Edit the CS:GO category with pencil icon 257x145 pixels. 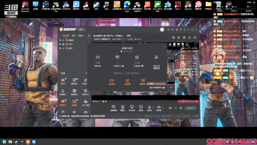(x=109, y=39)
